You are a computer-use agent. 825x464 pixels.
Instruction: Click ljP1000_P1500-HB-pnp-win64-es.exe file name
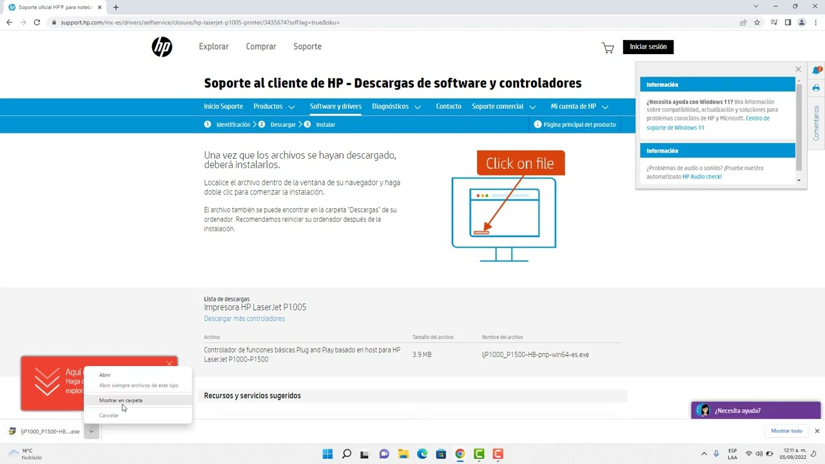pyautogui.click(x=535, y=354)
